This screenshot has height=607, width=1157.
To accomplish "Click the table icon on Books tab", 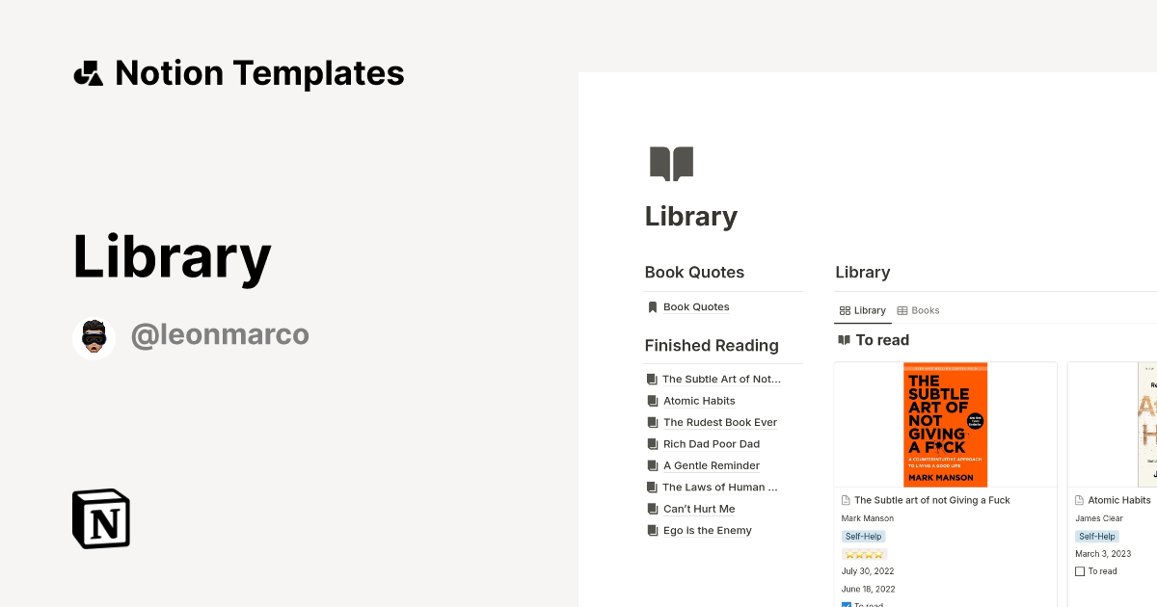I will [902, 311].
